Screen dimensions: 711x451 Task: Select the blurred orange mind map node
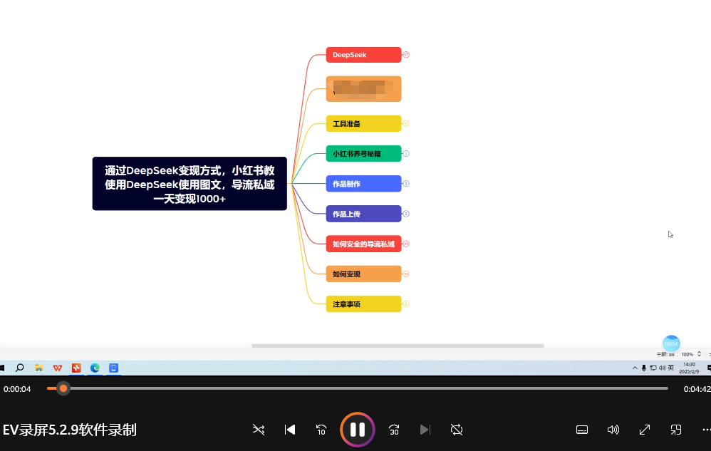(x=363, y=89)
